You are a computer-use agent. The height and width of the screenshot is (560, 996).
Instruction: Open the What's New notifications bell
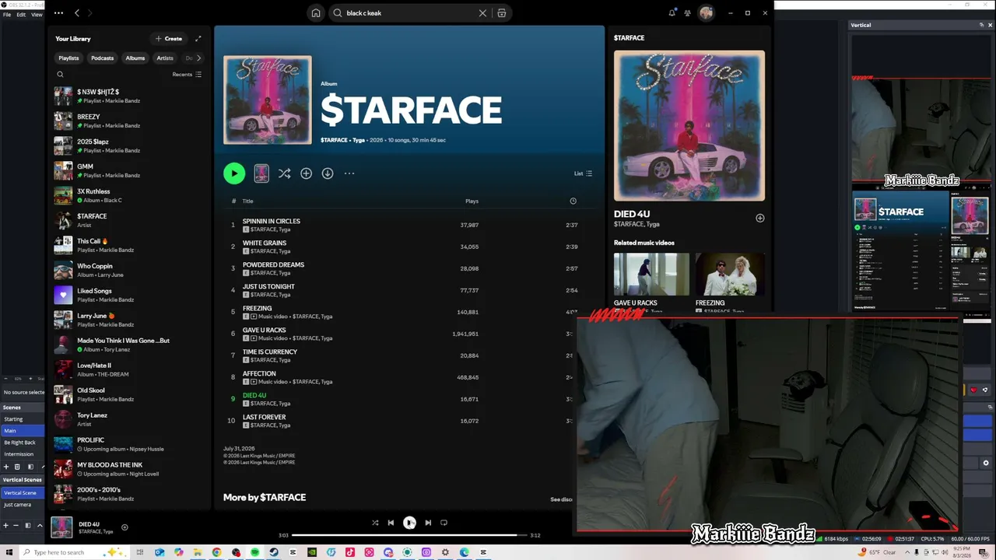pos(672,12)
